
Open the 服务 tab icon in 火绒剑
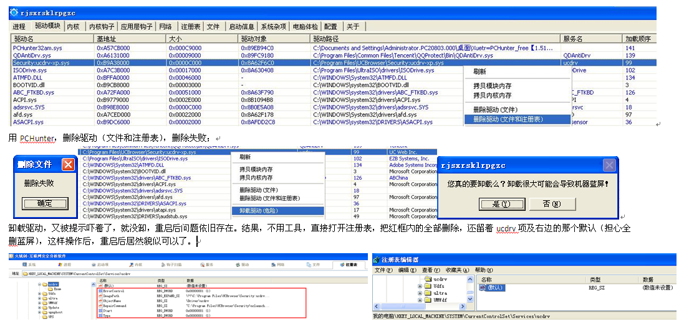click(202, 264)
